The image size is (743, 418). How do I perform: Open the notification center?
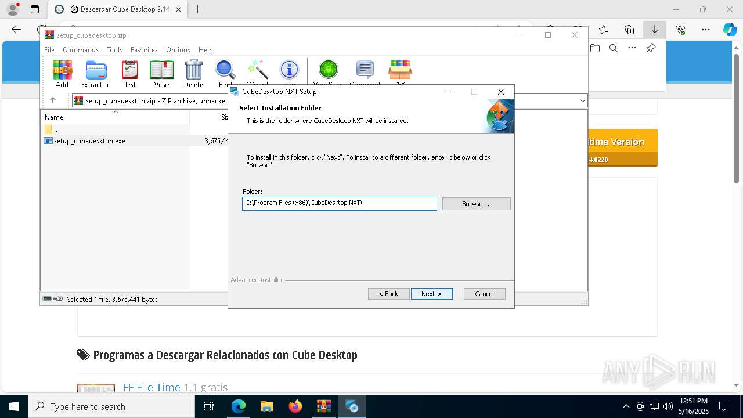click(x=724, y=406)
